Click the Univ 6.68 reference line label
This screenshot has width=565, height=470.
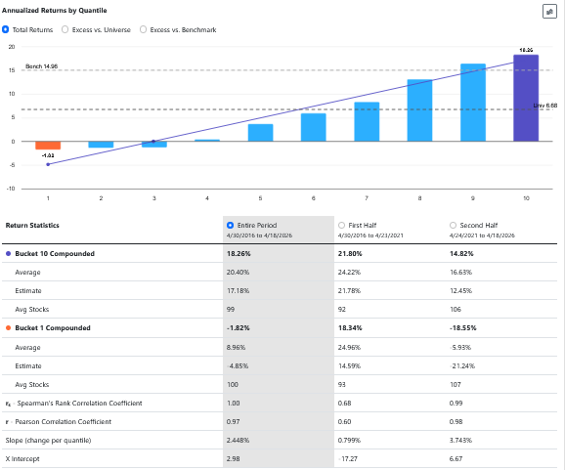(x=545, y=106)
